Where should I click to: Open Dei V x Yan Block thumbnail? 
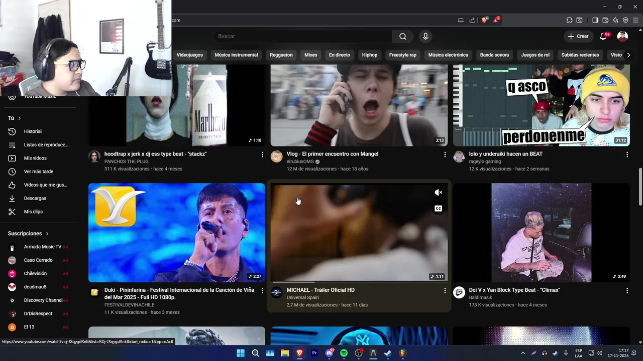pyautogui.click(x=542, y=233)
